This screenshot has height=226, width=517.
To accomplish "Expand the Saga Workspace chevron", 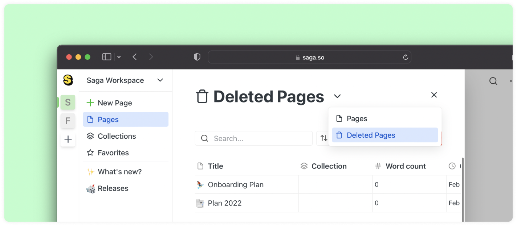I will click(x=160, y=80).
